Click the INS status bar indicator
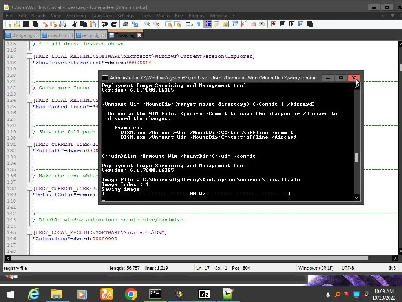The height and width of the screenshot is (302, 402). (392, 268)
